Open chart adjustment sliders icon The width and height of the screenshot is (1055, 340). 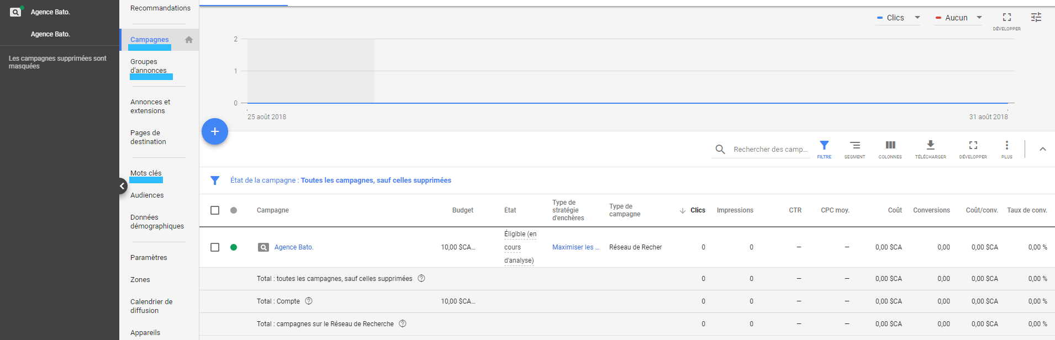pos(1036,17)
